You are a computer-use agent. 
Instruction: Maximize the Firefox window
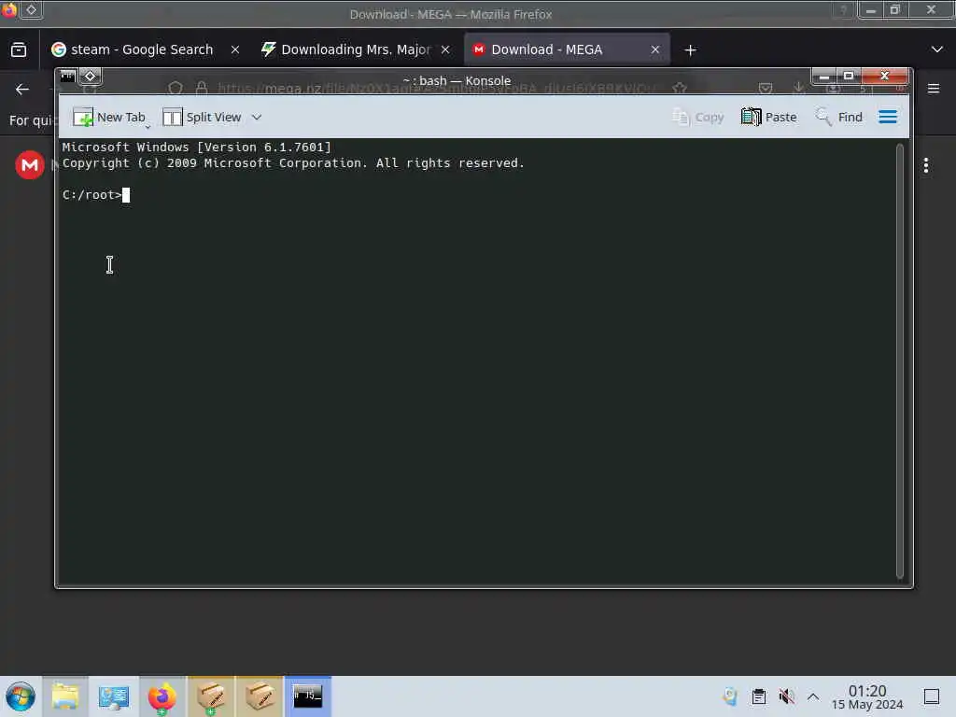coord(895,10)
